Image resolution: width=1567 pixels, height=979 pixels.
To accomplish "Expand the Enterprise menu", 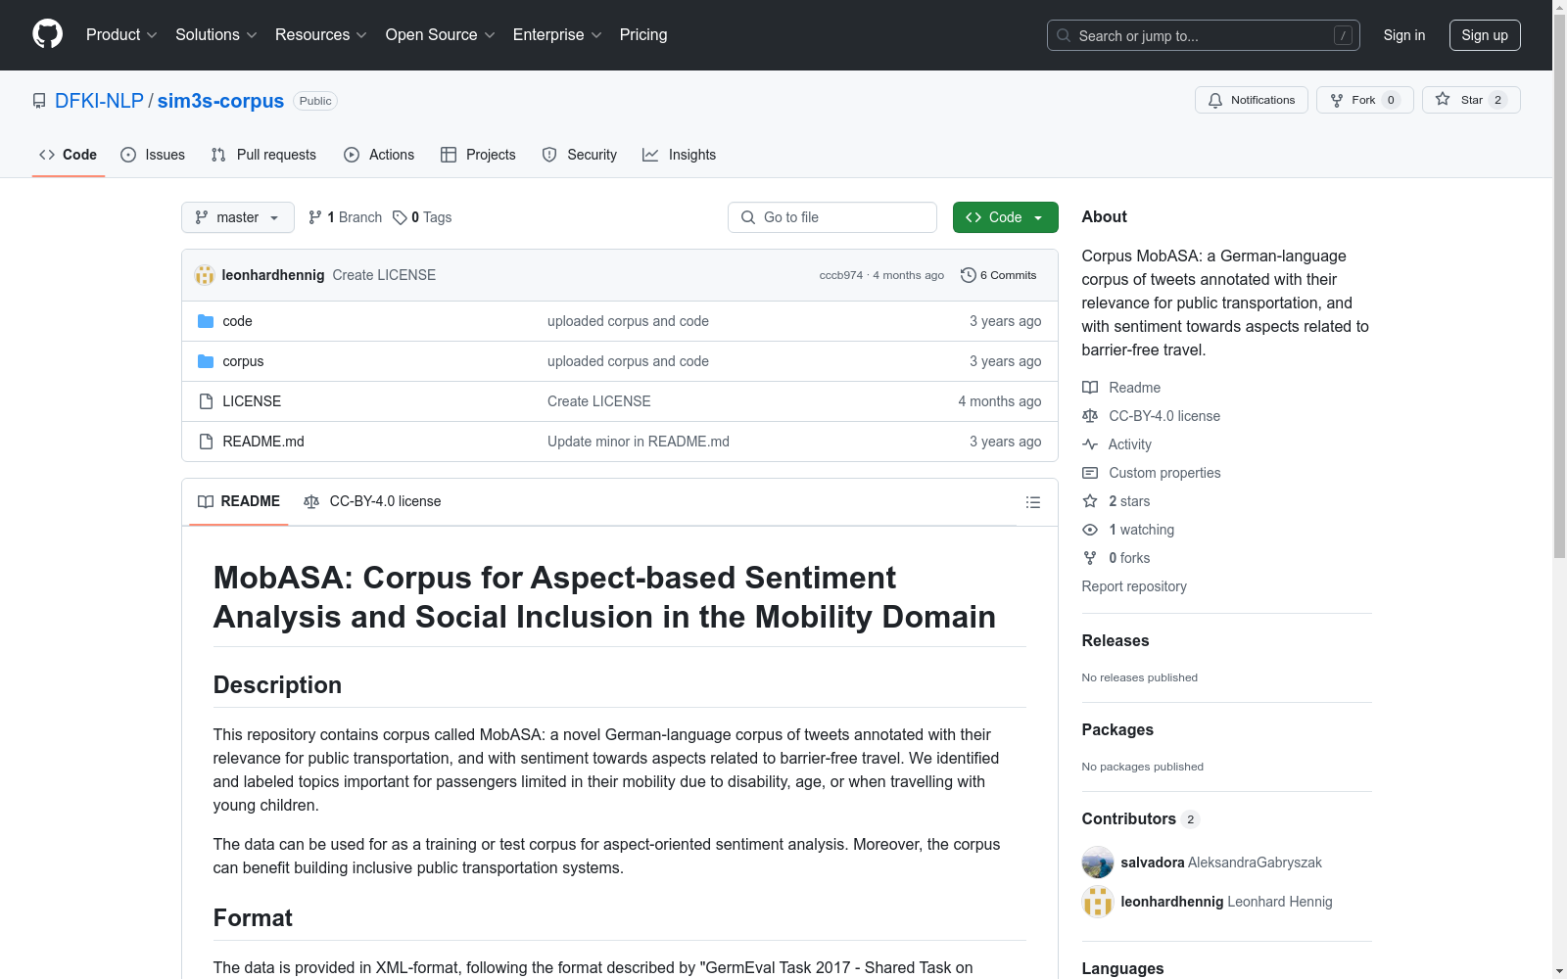I will click(x=557, y=34).
